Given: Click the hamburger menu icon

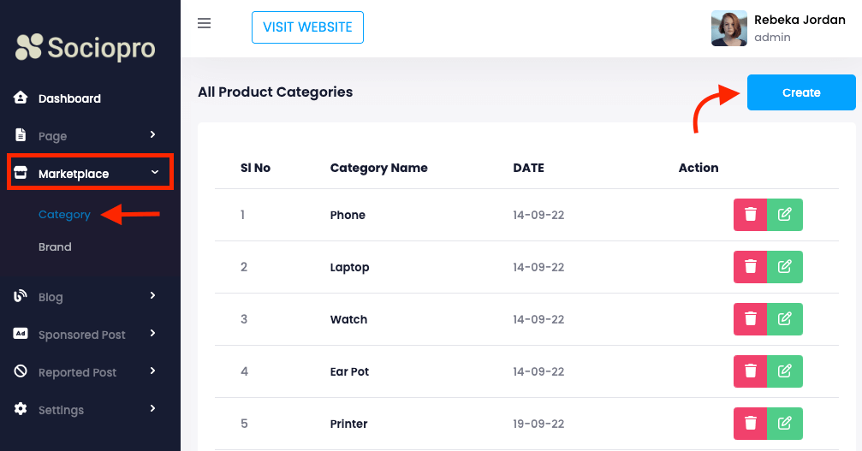Looking at the screenshot, I should [204, 23].
